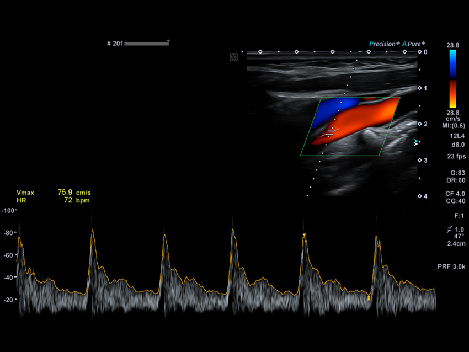The image size is (469, 352).
Task: Click the red-orange portion of color bar
Action: [452, 94]
